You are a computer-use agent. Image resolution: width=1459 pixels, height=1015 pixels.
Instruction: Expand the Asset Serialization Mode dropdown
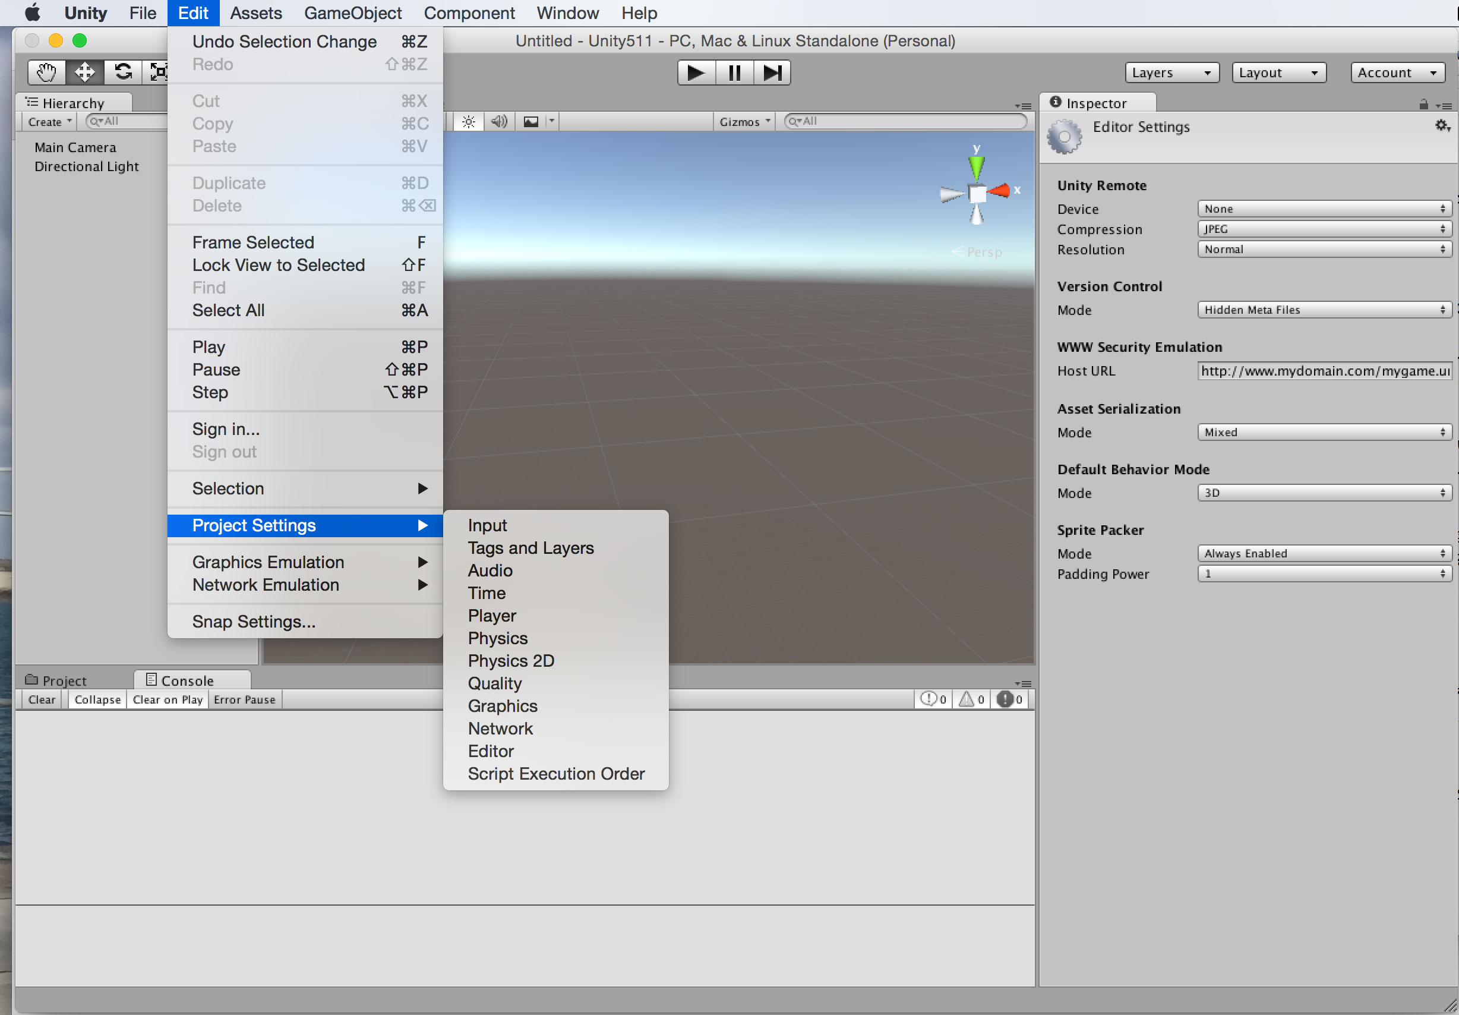click(1324, 432)
